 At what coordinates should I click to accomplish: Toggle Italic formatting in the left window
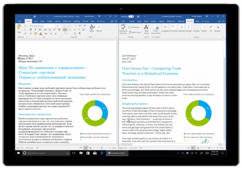click(x=35, y=29)
